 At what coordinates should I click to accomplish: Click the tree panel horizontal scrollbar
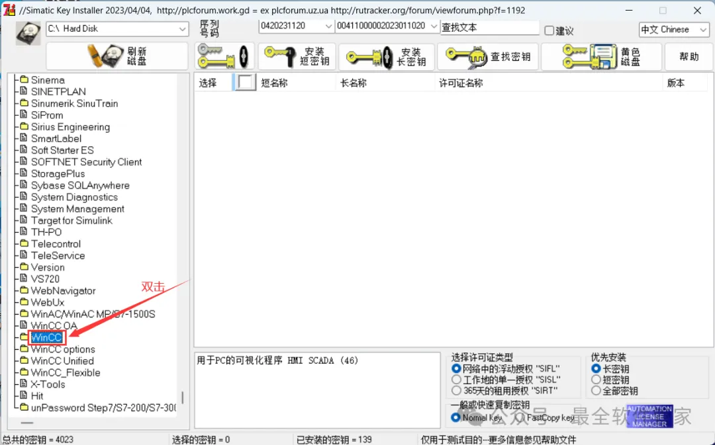coord(27,423)
